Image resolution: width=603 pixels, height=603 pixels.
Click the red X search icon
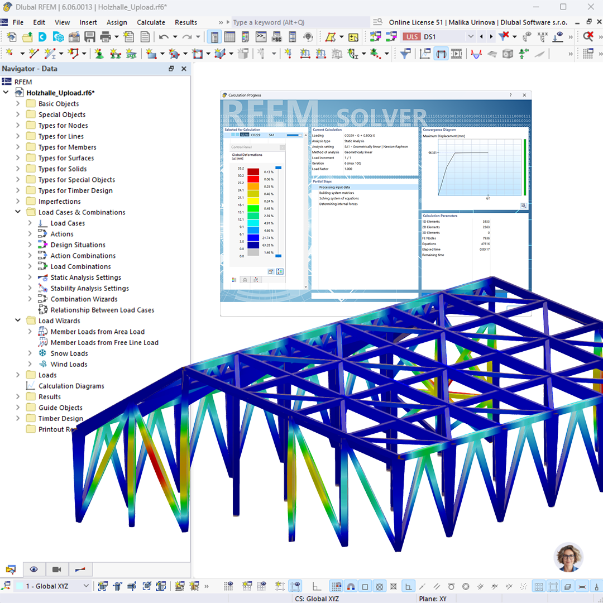[x=588, y=37]
